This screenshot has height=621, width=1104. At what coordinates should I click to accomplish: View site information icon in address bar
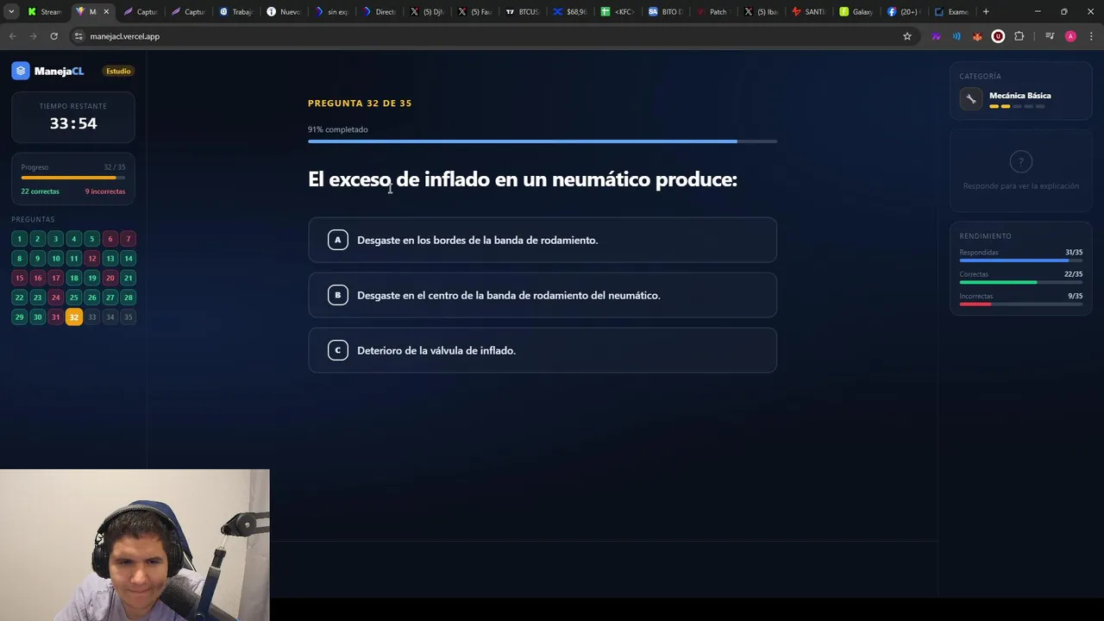click(x=78, y=36)
